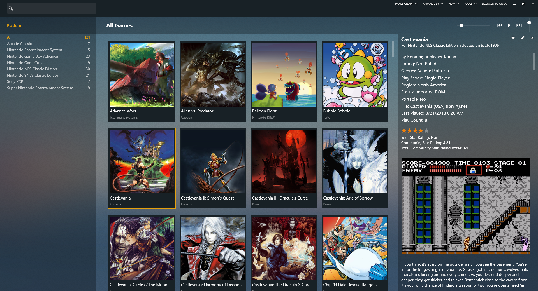Screen dimensions: 538x291
Task: Select Castlevania II: Simon's Quest cover
Action: coord(213,161)
